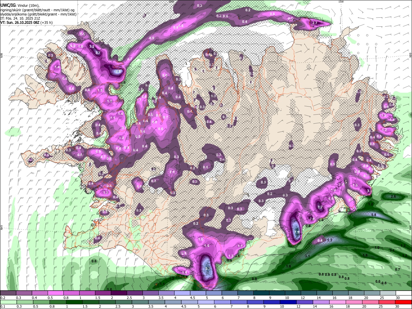
Task: Click the 2.6 value off the east coast
Action: [393, 196]
